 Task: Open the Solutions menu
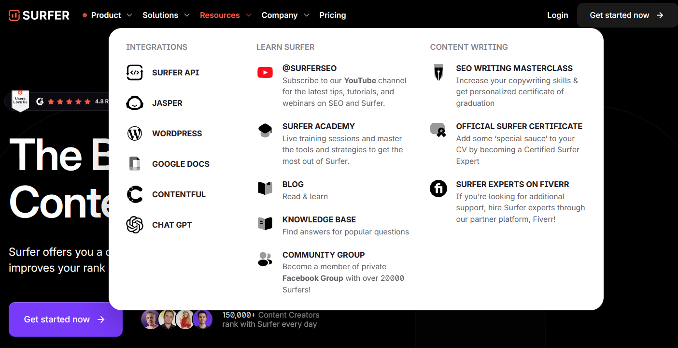160,15
